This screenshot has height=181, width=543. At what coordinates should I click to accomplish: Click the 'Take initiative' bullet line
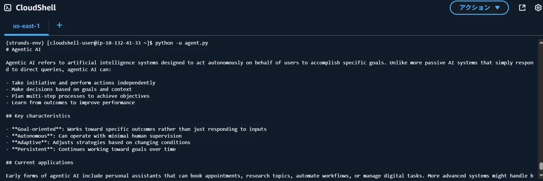(x=81, y=83)
